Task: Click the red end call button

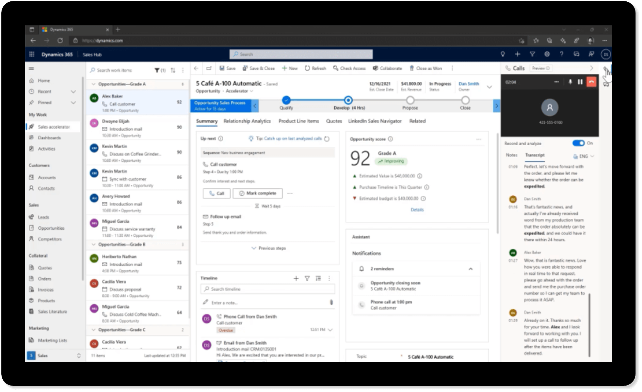Action: tap(592, 82)
